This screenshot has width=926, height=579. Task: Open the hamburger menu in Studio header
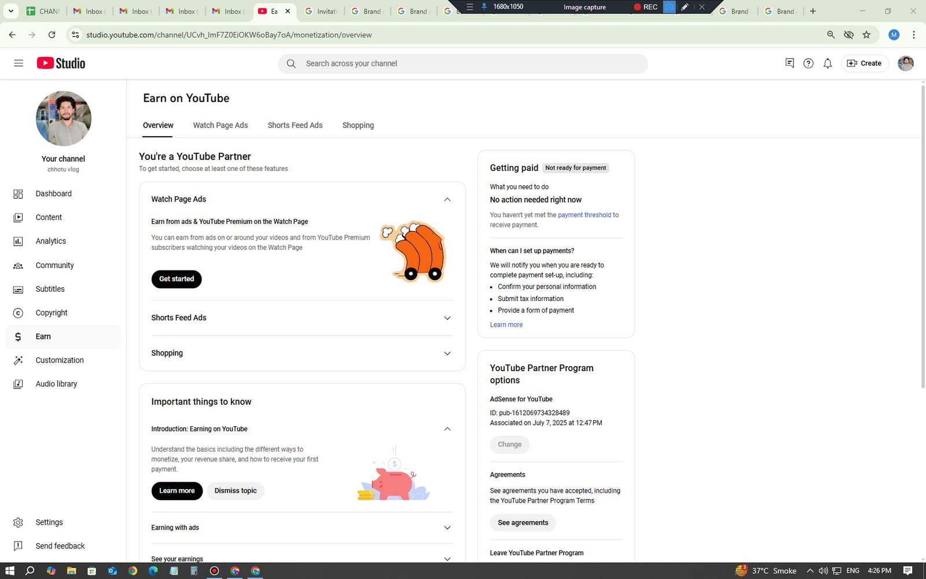[x=19, y=63]
